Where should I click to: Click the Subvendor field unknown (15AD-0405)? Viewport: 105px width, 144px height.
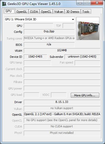pyautogui.click(x=82, y=57)
